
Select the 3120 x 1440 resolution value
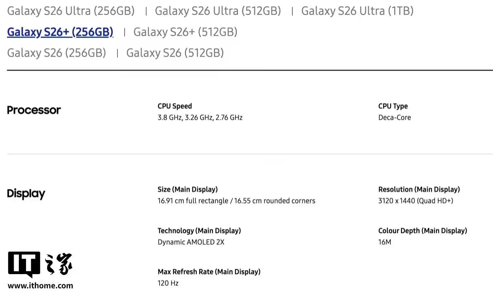tap(416, 201)
